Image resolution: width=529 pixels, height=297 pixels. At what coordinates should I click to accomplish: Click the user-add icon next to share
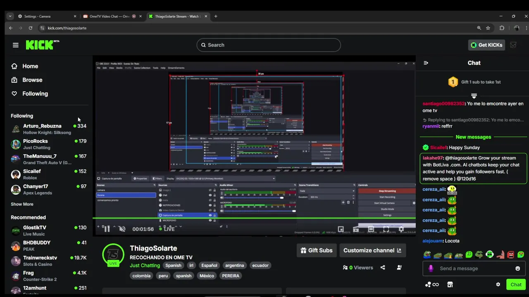(x=399, y=268)
